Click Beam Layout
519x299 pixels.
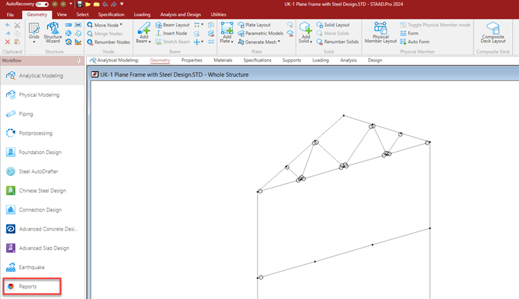click(x=173, y=25)
